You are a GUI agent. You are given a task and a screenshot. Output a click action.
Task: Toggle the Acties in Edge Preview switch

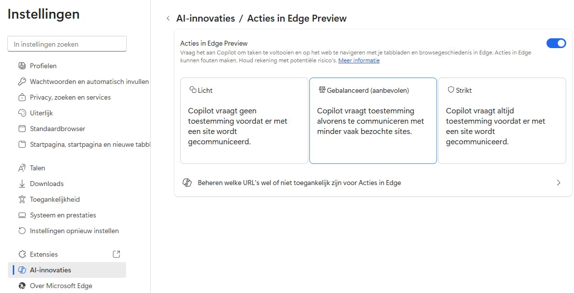click(x=556, y=43)
